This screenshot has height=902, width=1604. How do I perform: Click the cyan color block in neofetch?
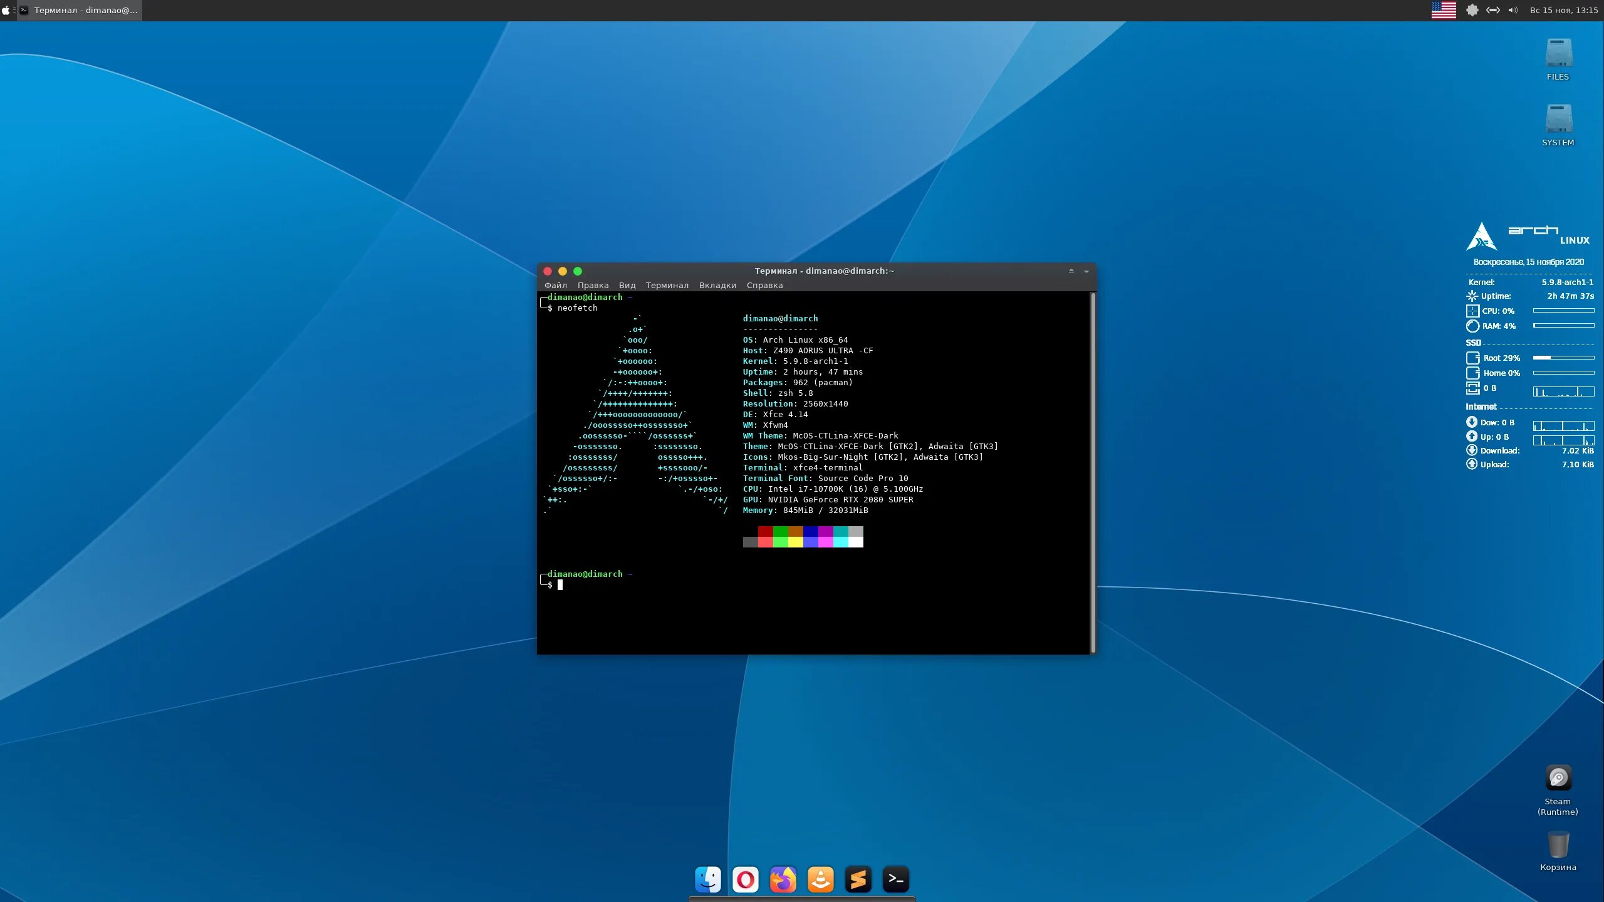click(840, 542)
